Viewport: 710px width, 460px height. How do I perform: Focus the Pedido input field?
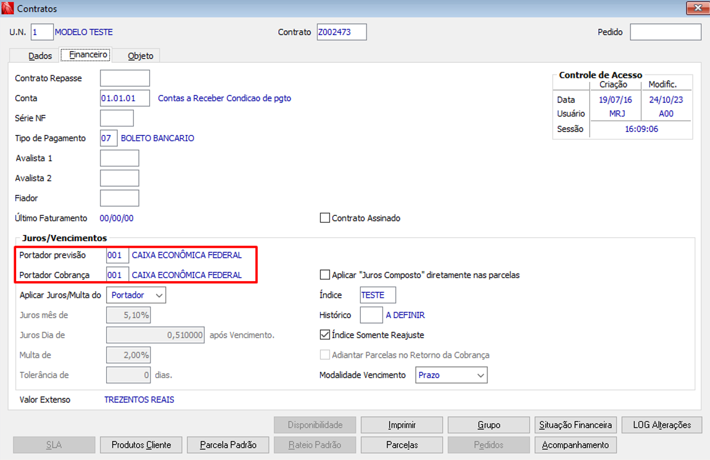665,32
